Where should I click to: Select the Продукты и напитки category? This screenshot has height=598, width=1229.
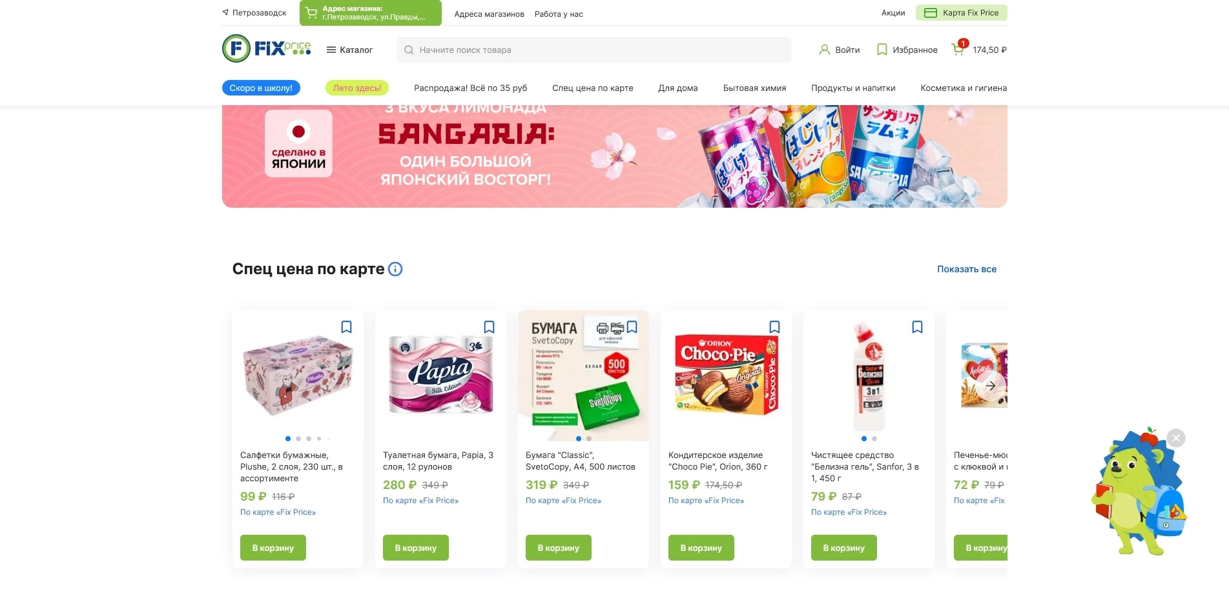pyautogui.click(x=853, y=88)
